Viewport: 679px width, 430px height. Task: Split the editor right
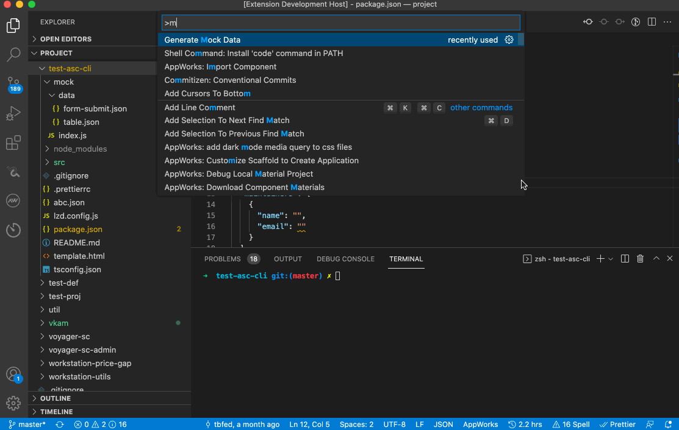point(652,21)
